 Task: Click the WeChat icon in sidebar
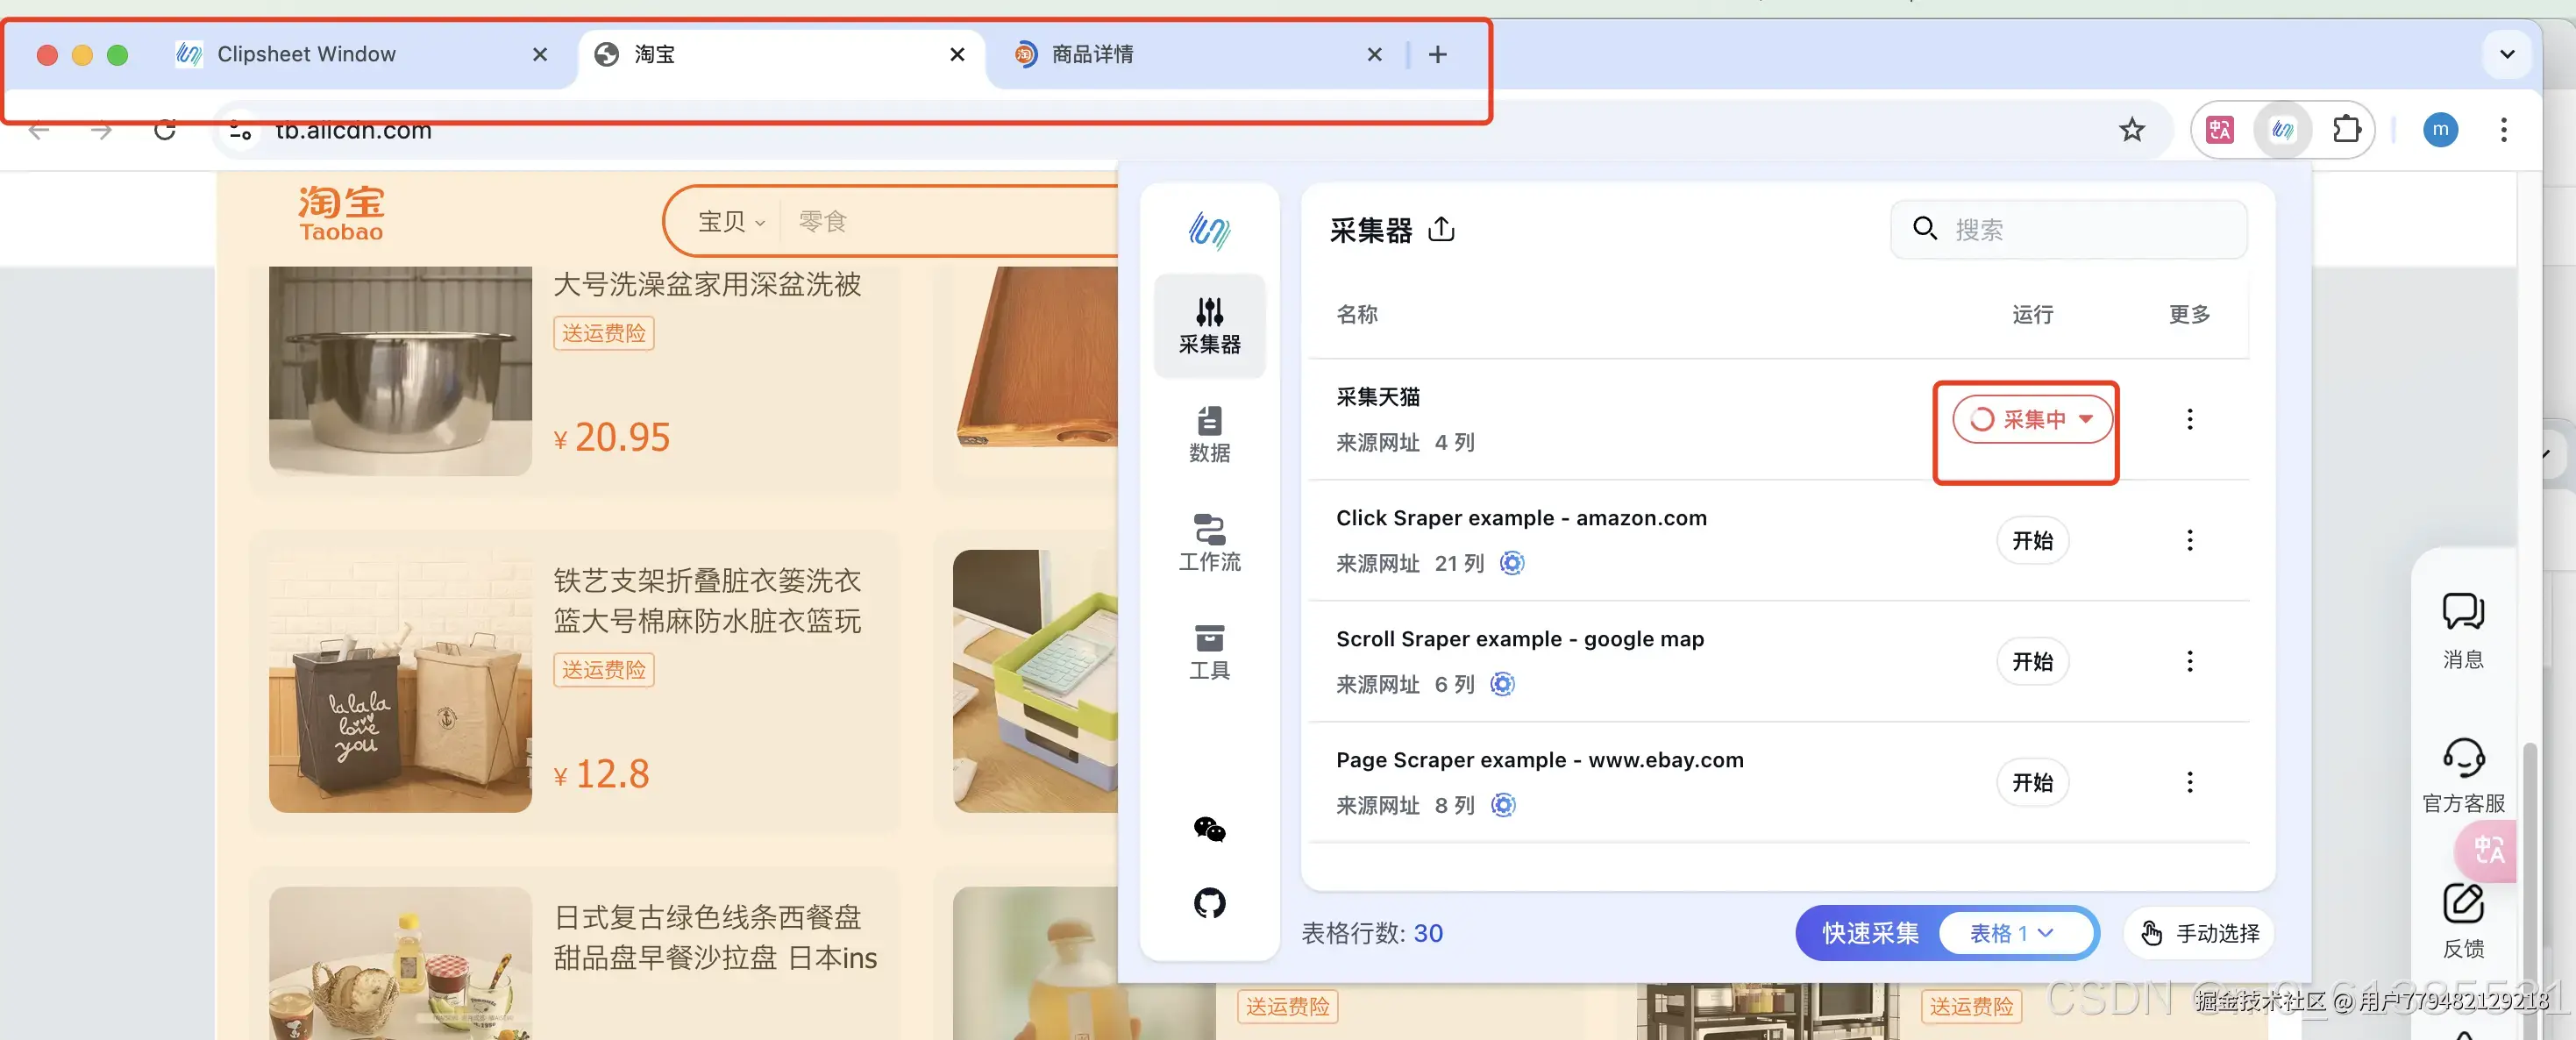[x=1209, y=829]
